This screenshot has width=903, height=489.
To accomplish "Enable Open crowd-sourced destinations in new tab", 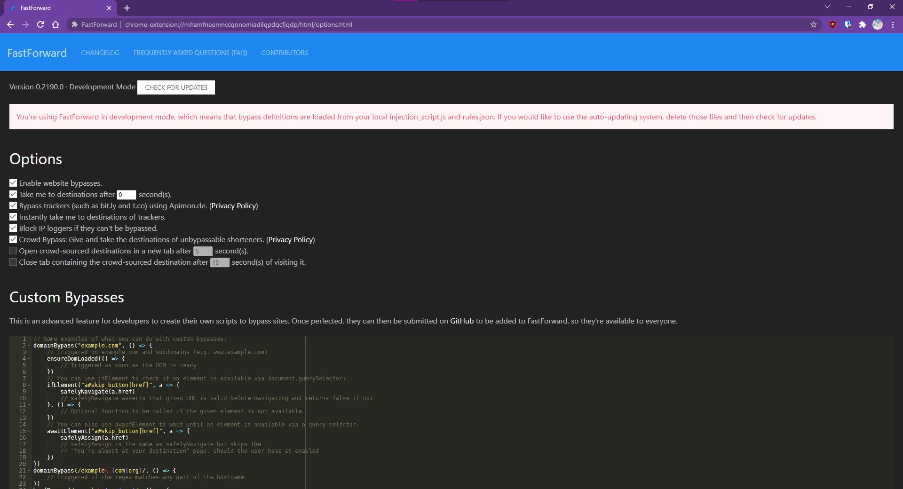I will pyautogui.click(x=13, y=251).
